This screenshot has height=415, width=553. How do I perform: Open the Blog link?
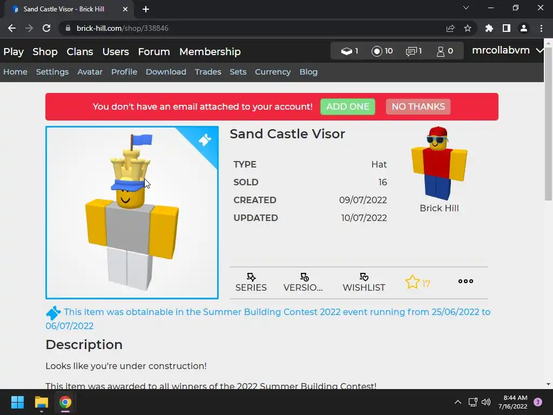[x=308, y=72]
